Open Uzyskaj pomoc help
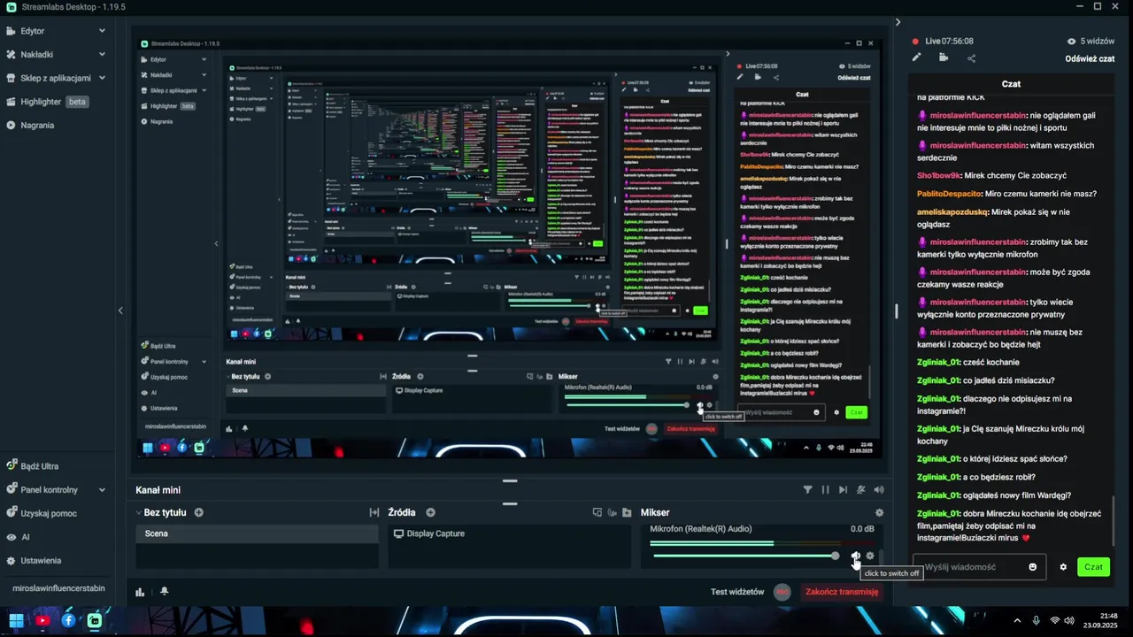 (41, 513)
